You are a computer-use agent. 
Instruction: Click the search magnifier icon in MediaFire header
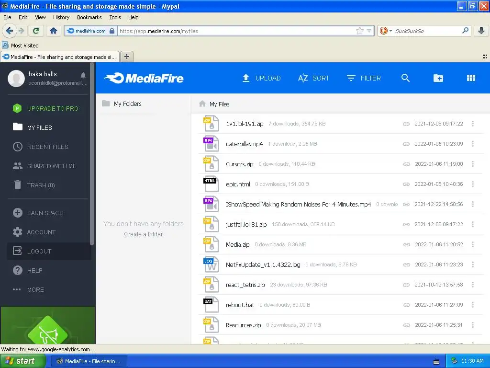coord(405,78)
